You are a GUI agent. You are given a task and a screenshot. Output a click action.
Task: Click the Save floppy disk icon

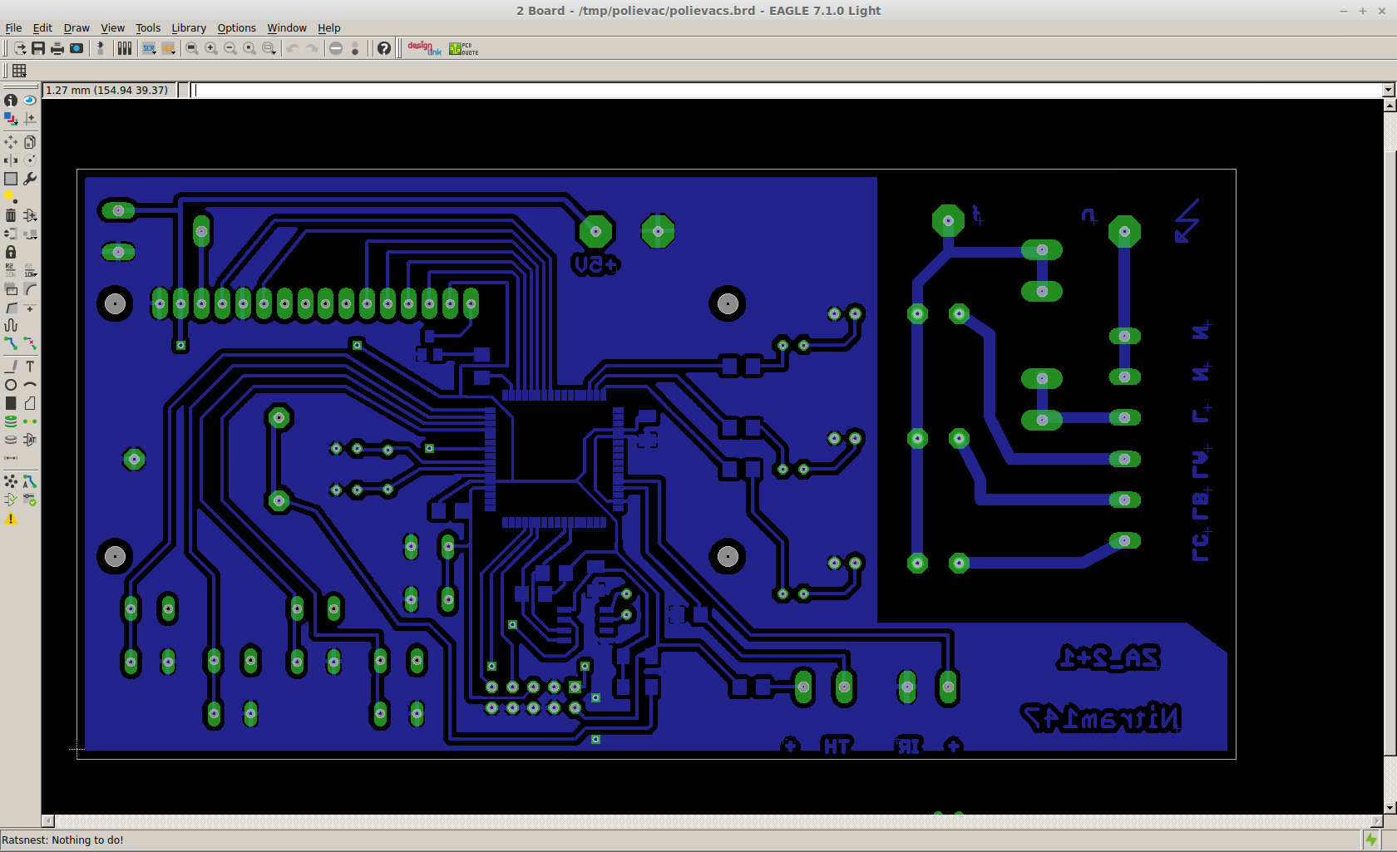point(38,48)
